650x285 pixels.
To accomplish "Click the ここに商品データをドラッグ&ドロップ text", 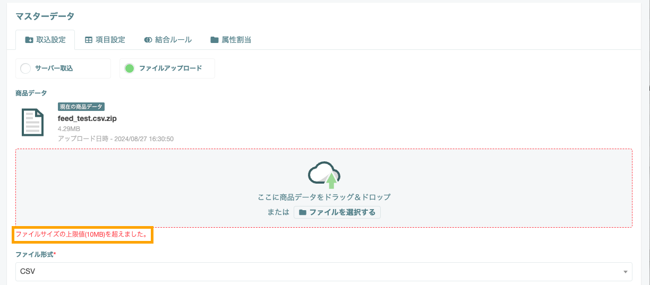I will pos(324,197).
